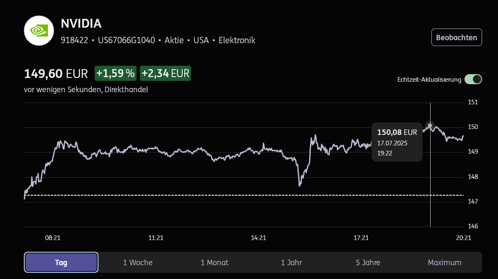
Task: Click the USA country label
Action: (201, 40)
